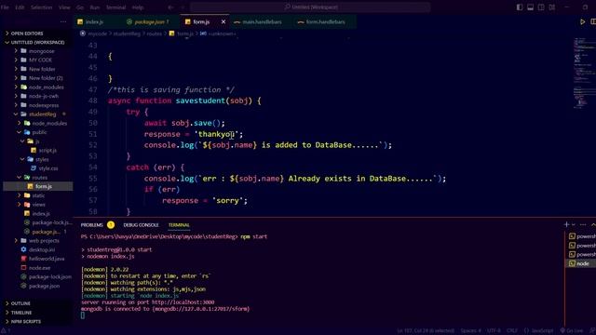Open the new terminal launch profile dropdown
596x335 pixels.
[x=574, y=224]
